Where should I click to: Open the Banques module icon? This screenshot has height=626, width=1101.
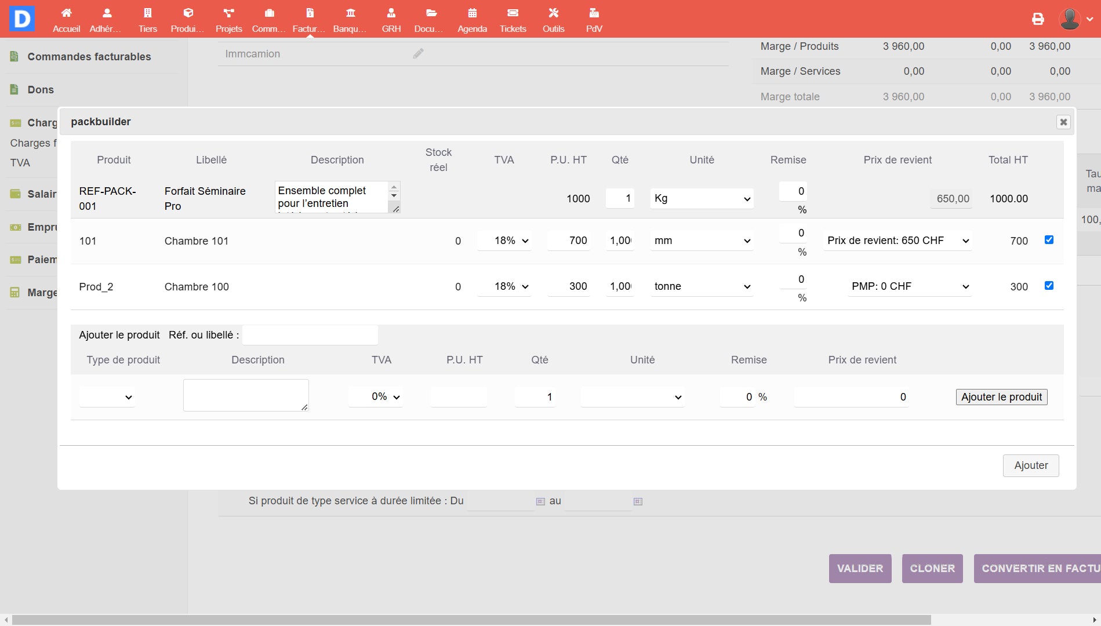click(x=350, y=13)
